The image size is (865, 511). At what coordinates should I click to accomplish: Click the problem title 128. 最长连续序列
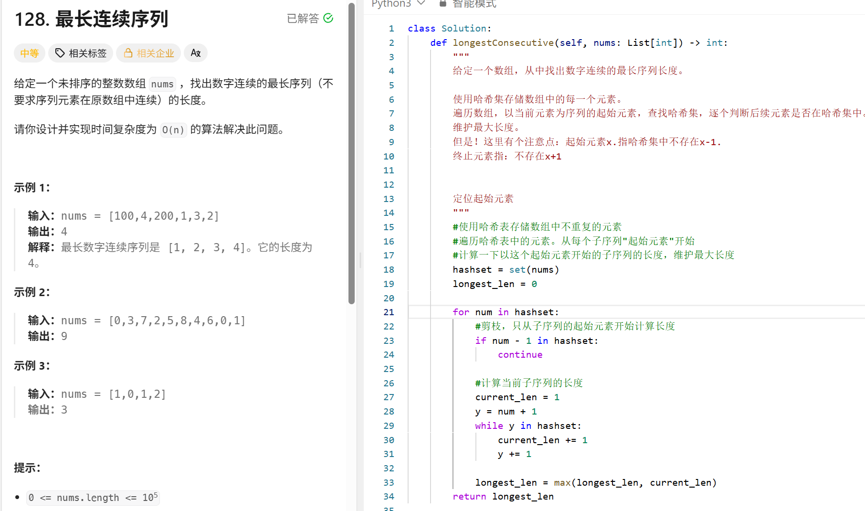(x=91, y=19)
